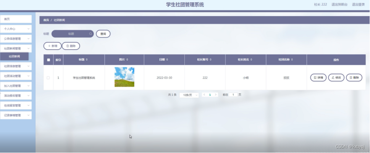370x153 pixels.
Task: Focus the 前往 page number input
Action: [x=233, y=95]
